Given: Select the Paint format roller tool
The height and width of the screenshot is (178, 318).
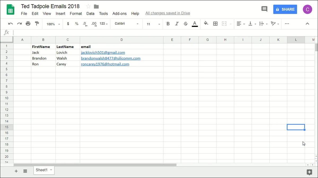Looking at the screenshot, I should tap(37, 24).
